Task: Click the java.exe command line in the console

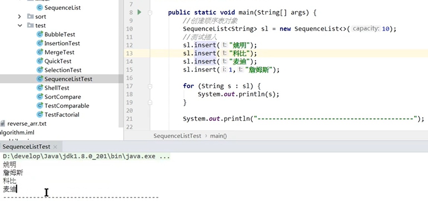Action: (x=87, y=156)
